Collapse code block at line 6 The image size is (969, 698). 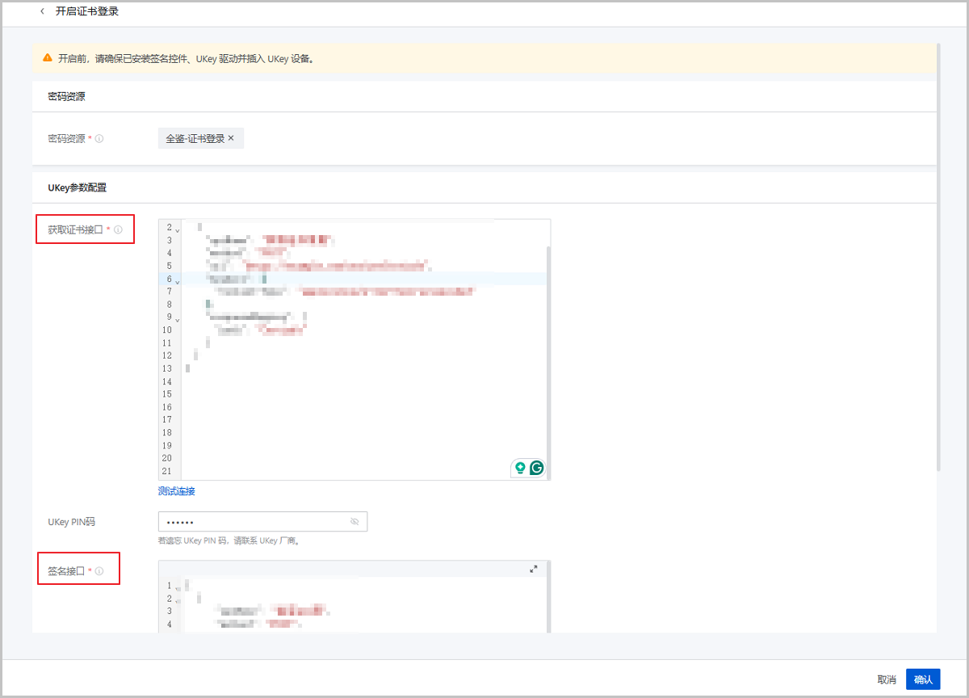pyautogui.click(x=177, y=282)
